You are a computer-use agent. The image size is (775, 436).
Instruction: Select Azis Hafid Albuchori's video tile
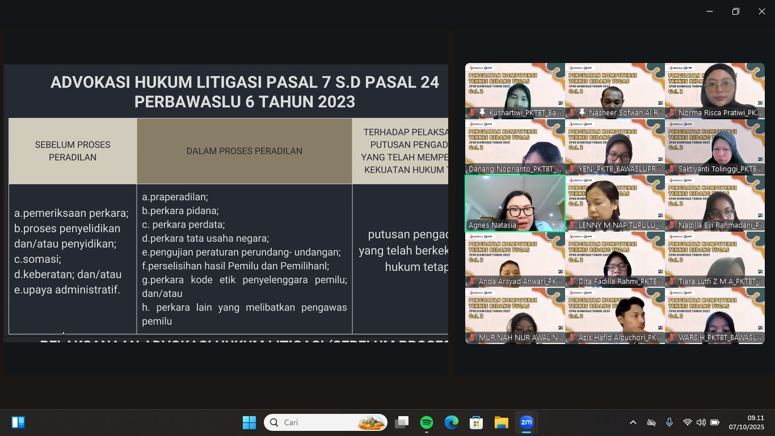pyautogui.click(x=614, y=315)
